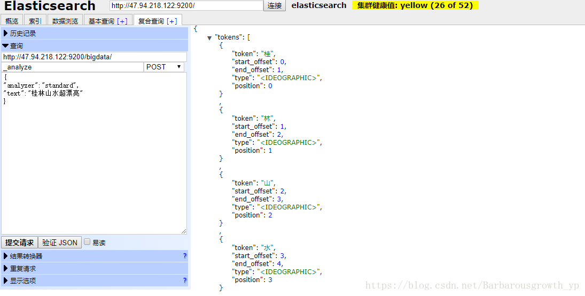The image size is (585, 296).
Task: Click into the JSON request body textarea
Action: pos(94,153)
